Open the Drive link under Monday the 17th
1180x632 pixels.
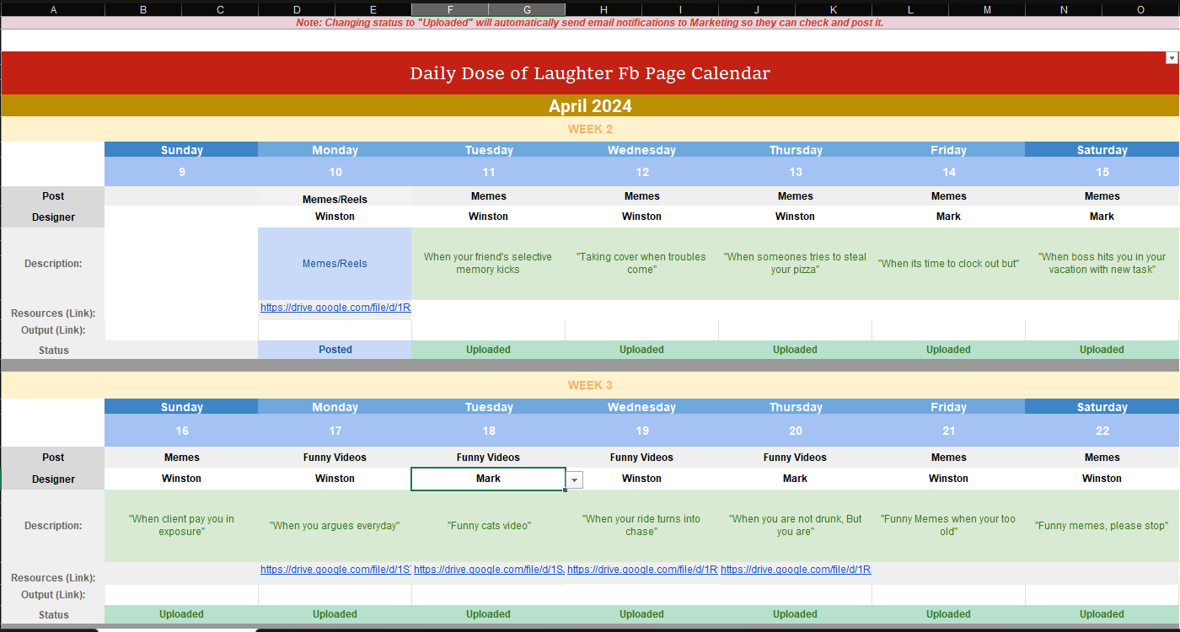coord(335,570)
